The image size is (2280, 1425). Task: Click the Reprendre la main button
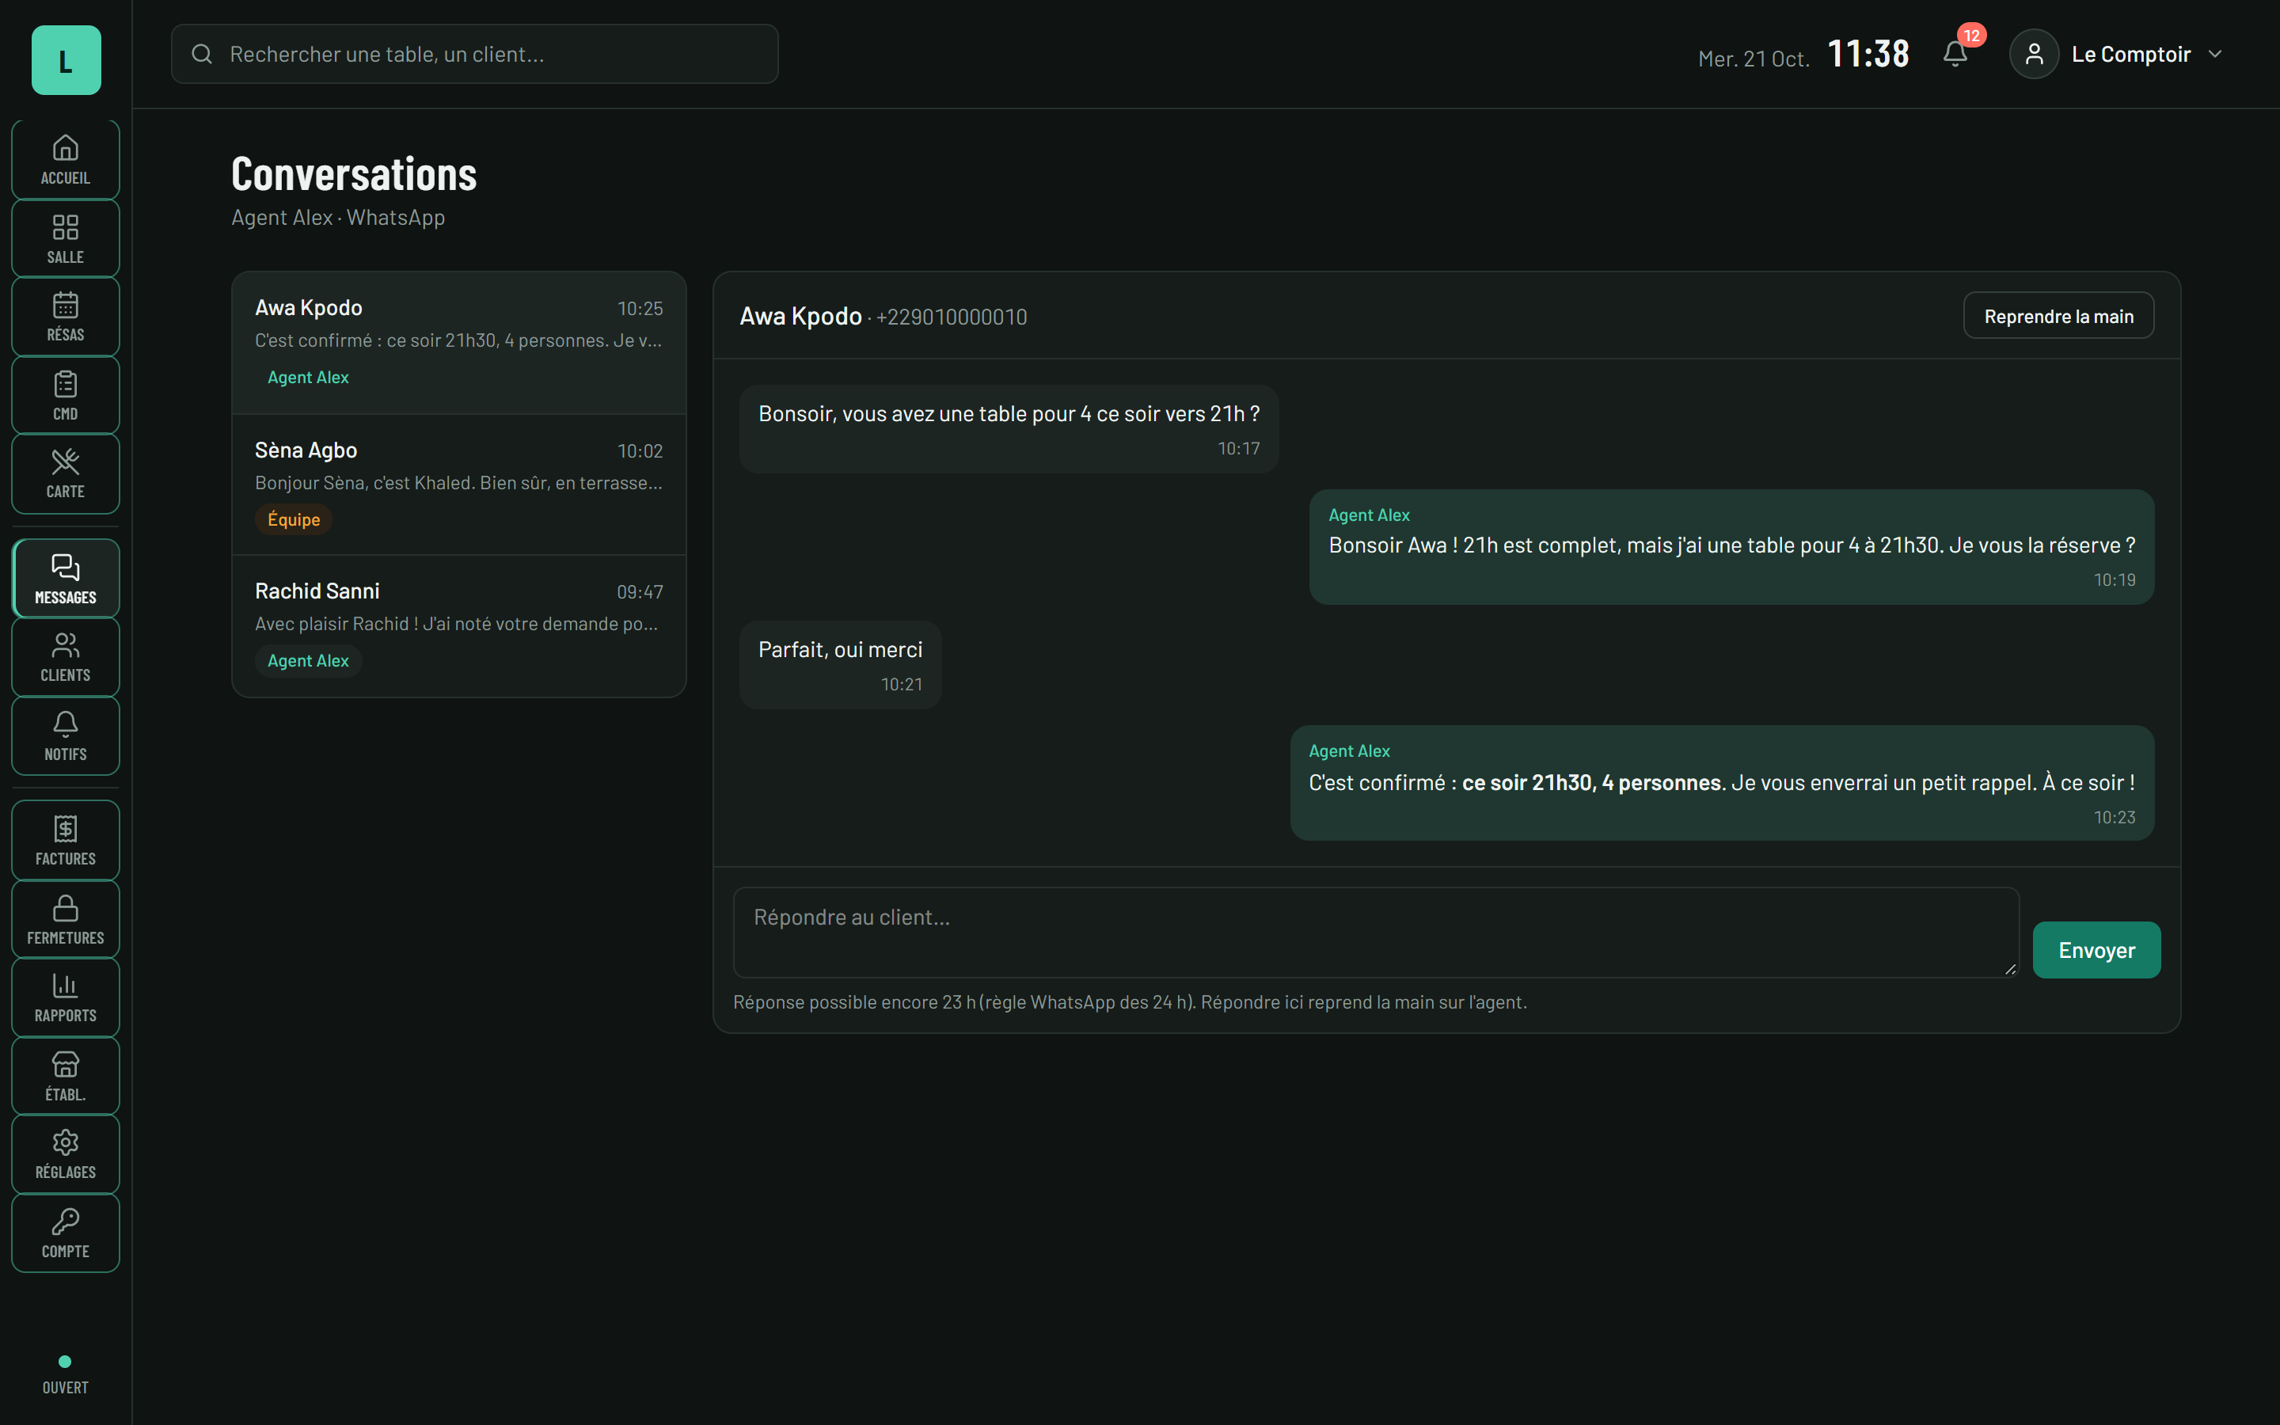(2058, 316)
